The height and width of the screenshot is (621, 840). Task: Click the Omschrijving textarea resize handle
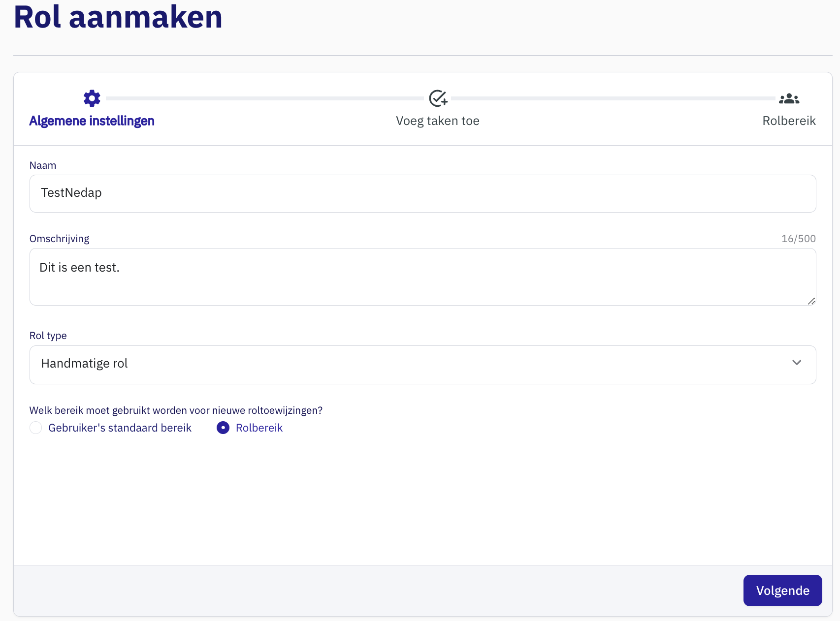tap(811, 301)
